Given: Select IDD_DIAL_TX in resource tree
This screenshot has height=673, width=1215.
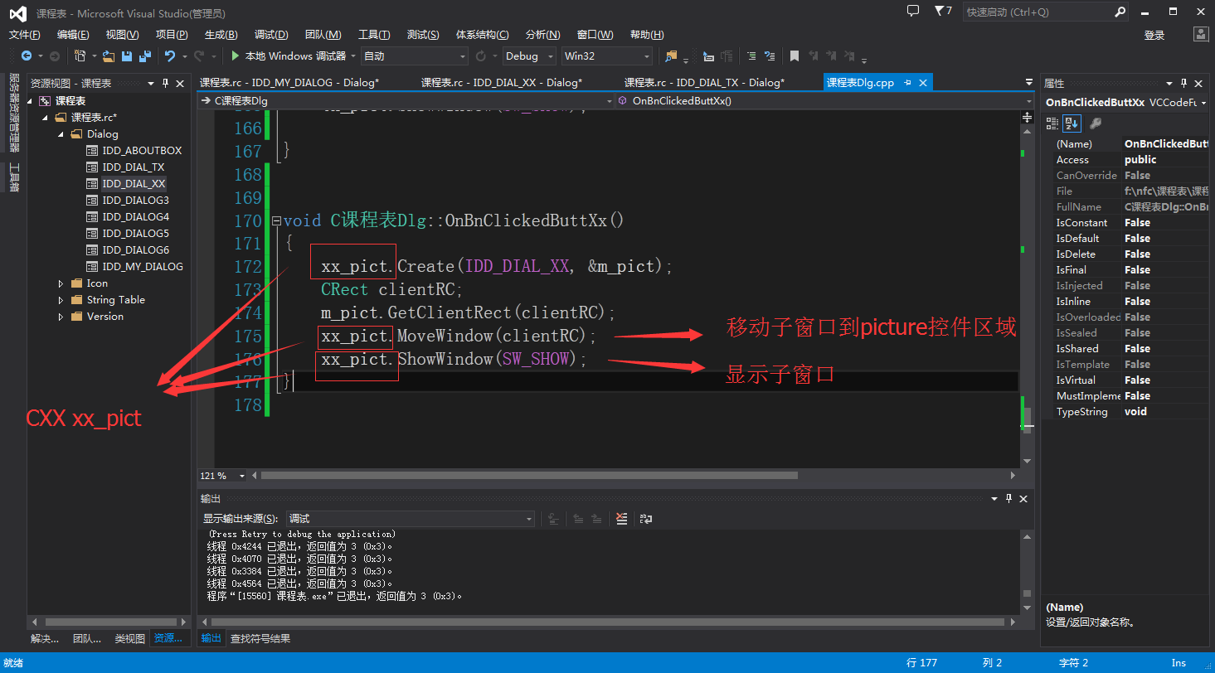Looking at the screenshot, I should click(134, 167).
